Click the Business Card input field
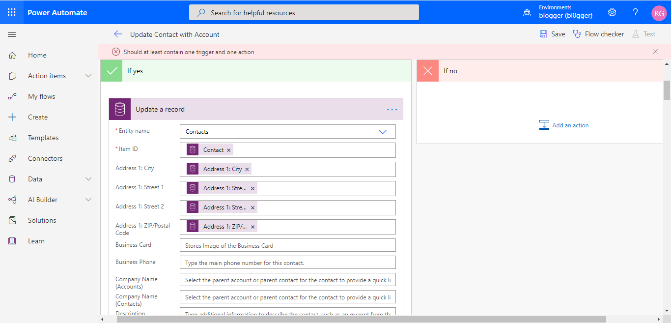Viewport: 671px width, 323px height. (x=288, y=245)
